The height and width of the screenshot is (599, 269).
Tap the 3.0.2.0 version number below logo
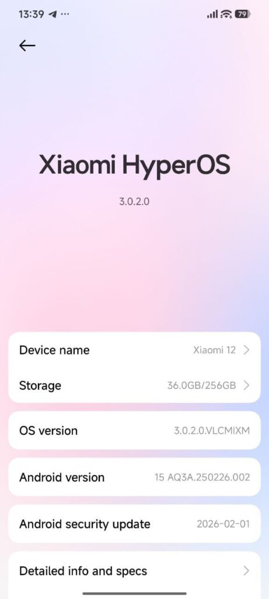tap(134, 201)
